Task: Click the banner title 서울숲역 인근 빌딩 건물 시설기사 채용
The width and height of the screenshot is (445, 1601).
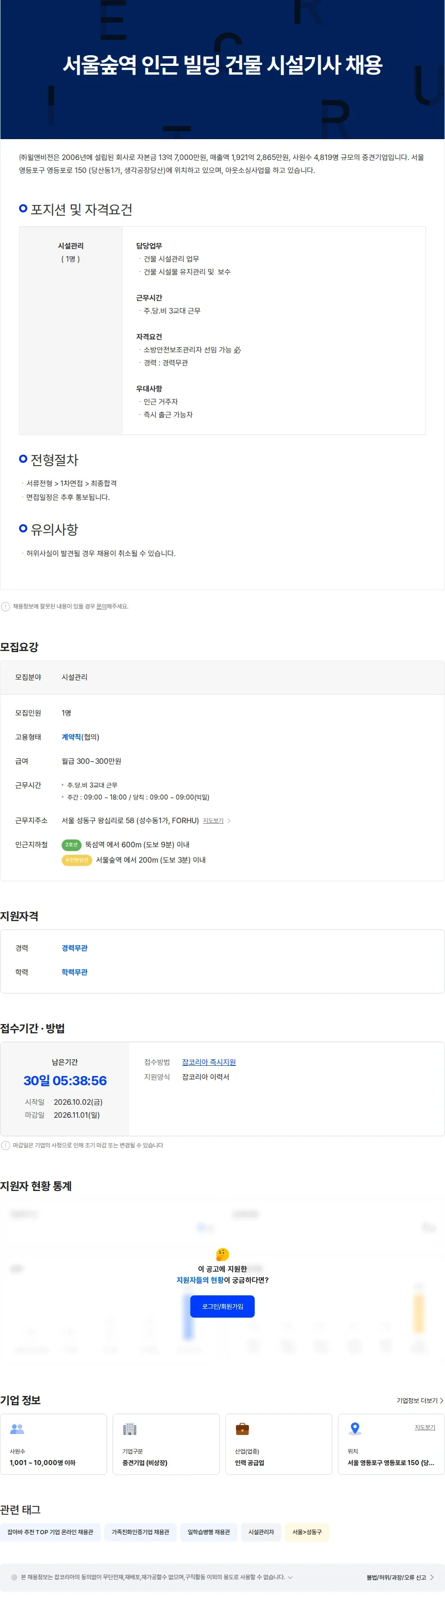Action: 222,64
